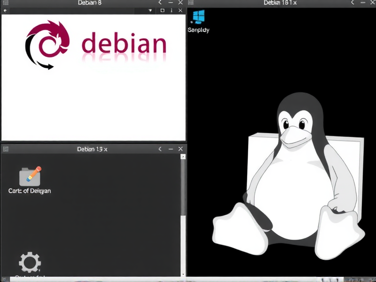Click the taskbar strip at screen bottom
This screenshot has height=282, width=376.
[x=188, y=280]
